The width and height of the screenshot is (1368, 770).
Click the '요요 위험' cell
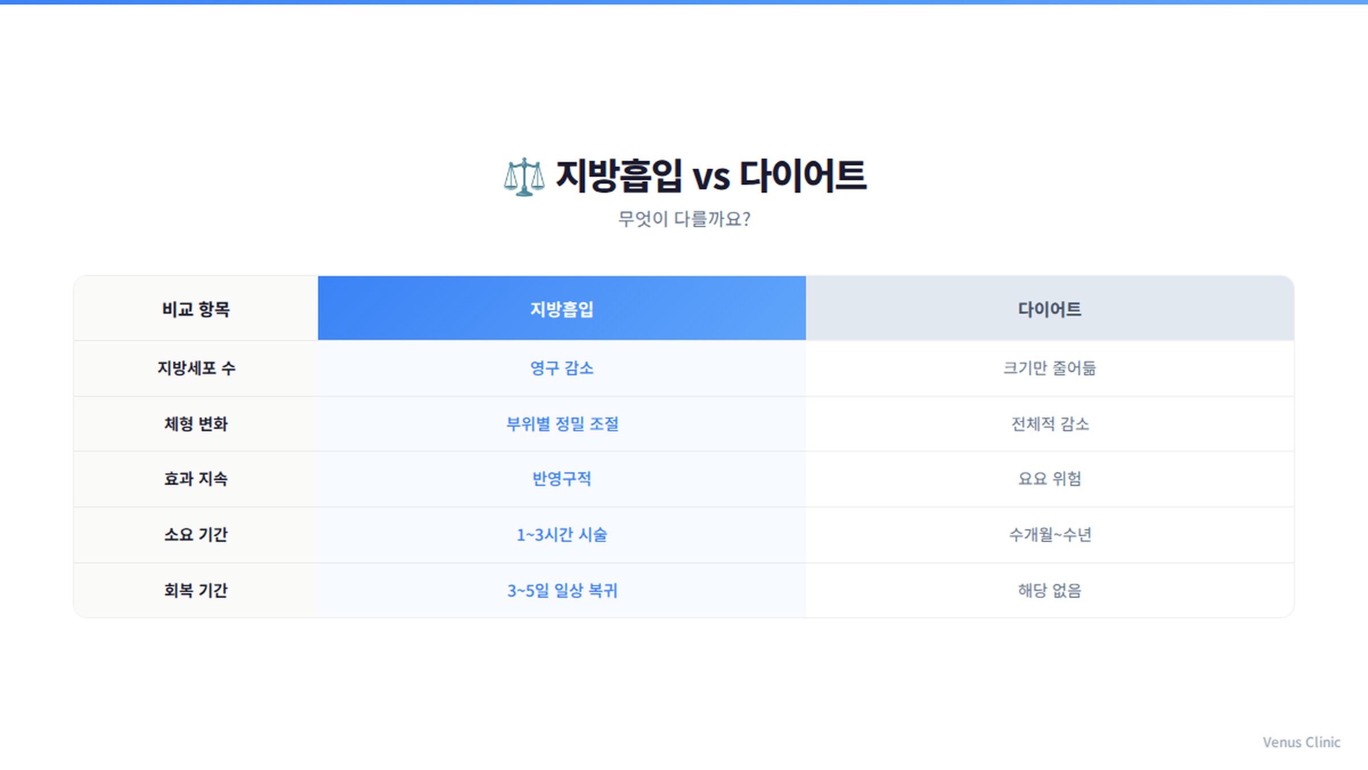pos(1050,479)
